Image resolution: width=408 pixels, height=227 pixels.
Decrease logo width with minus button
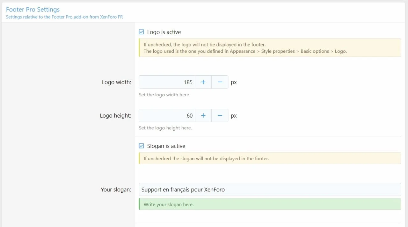tap(220, 82)
